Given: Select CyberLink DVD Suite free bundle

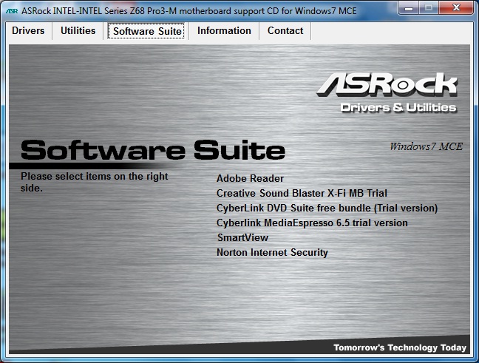Looking at the screenshot, I should 327,208.
